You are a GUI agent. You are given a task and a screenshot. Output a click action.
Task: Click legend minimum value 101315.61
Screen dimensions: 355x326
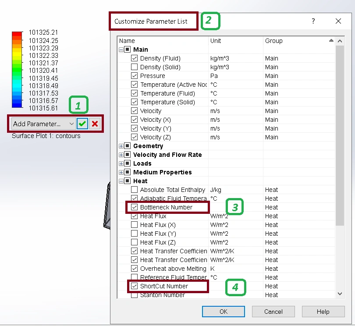(43, 108)
